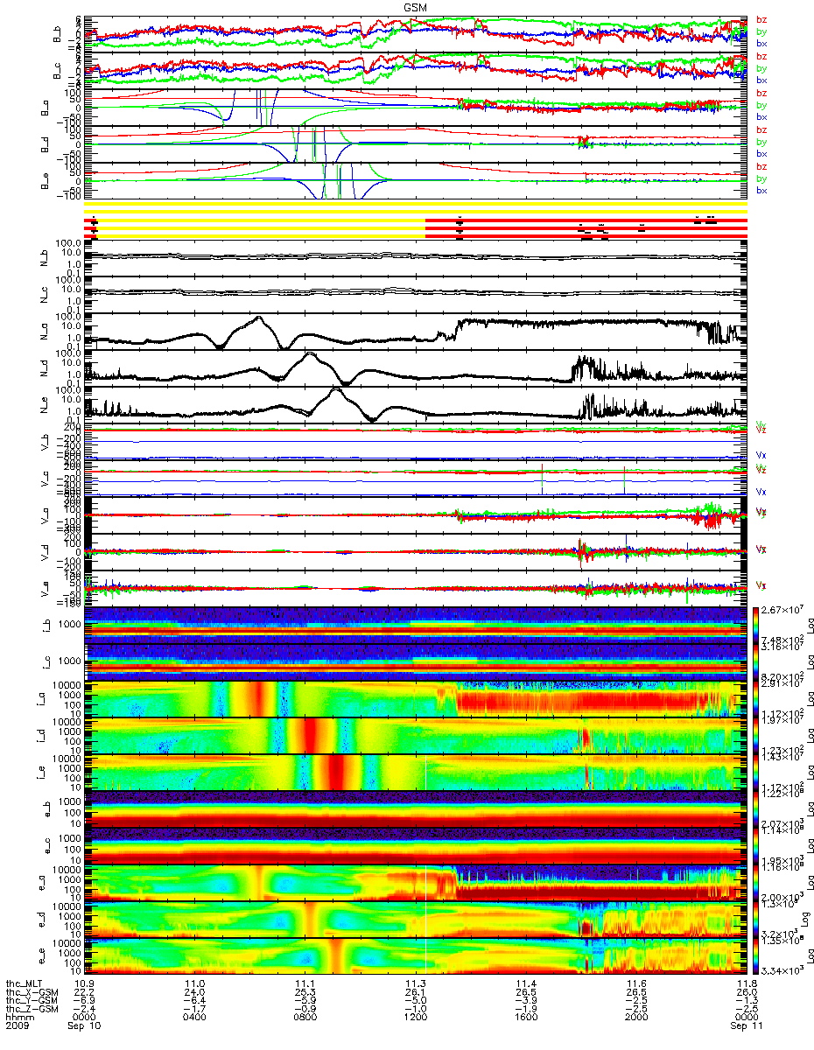
Task: Click the blue bx legend of the B_a panel
Action: tap(761, 117)
